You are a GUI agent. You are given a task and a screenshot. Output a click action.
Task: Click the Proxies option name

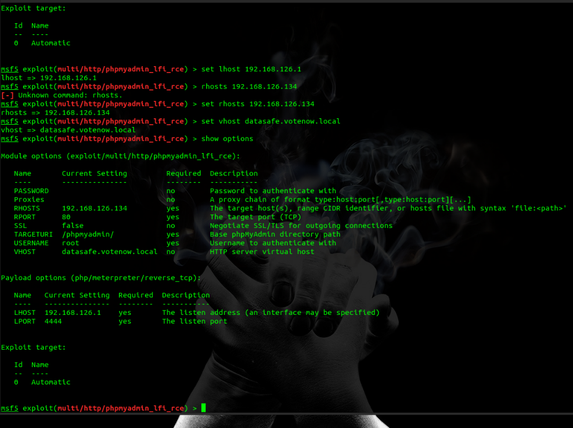[x=29, y=200]
